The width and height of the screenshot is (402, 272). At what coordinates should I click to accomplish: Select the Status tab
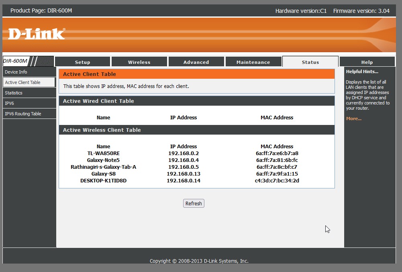(x=310, y=62)
